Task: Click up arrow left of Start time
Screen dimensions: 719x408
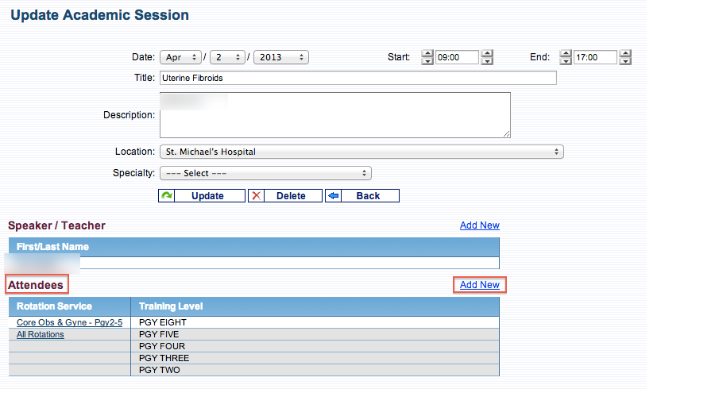Action: coord(427,54)
